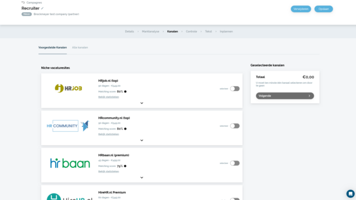Viewport: 356px width, 200px height.
Task: Click the HRjob.nl (top) title
Action: click(x=108, y=81)
